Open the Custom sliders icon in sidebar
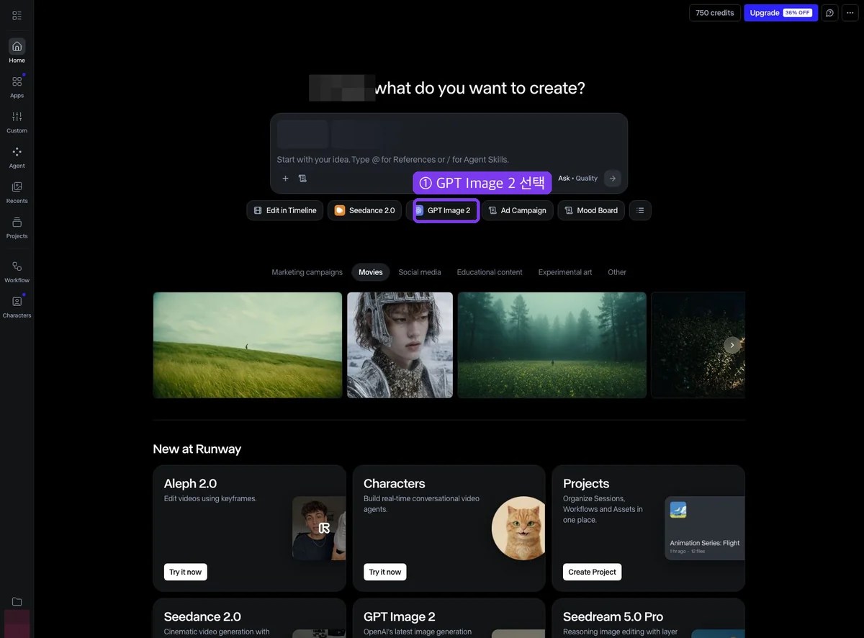This screenshot has width=864, height=638. (17, 121)
